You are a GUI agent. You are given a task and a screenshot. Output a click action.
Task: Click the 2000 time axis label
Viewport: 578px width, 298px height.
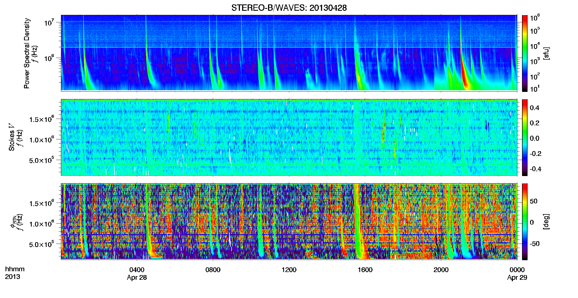click(441, 270)
